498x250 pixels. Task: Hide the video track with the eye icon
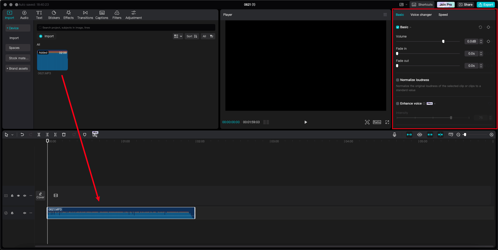[x=18, y=196]
